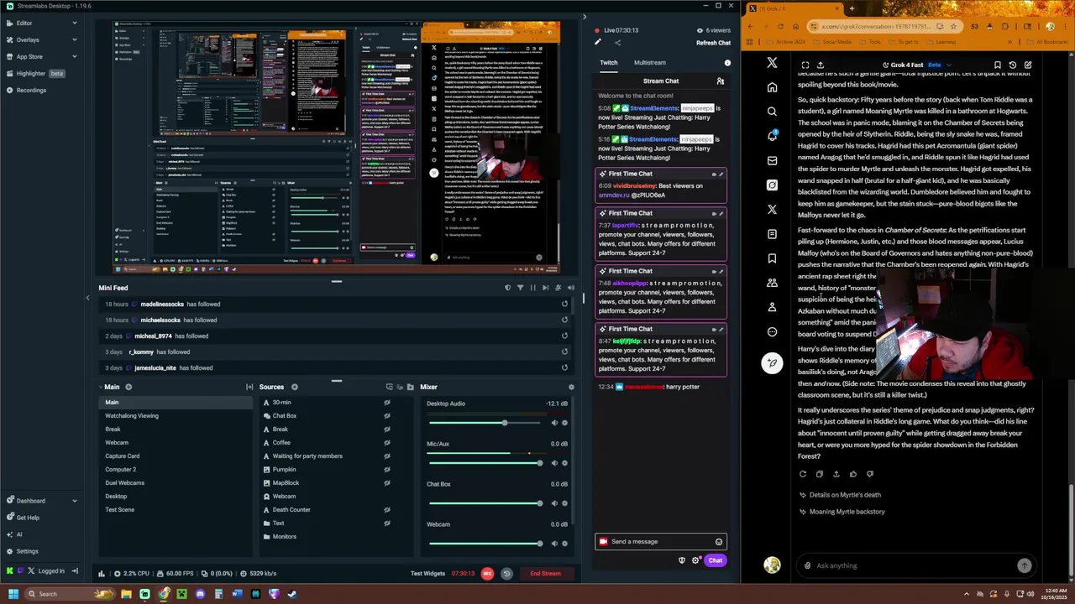Open Grok conversation history icon
This screenshot has height=604, width=1075.
pos(1013,65)
